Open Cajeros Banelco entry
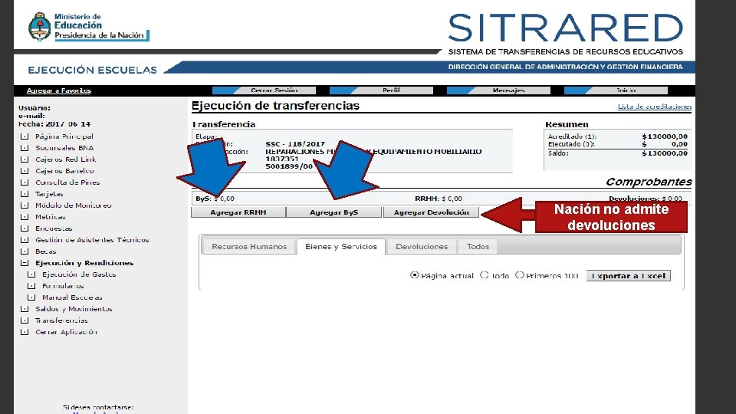The width and height of the screenshot is (736, 414). [x=64, y=171]
